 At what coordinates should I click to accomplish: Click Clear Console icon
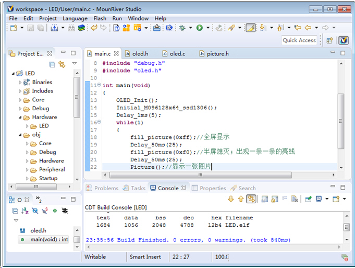pos(295,199)
